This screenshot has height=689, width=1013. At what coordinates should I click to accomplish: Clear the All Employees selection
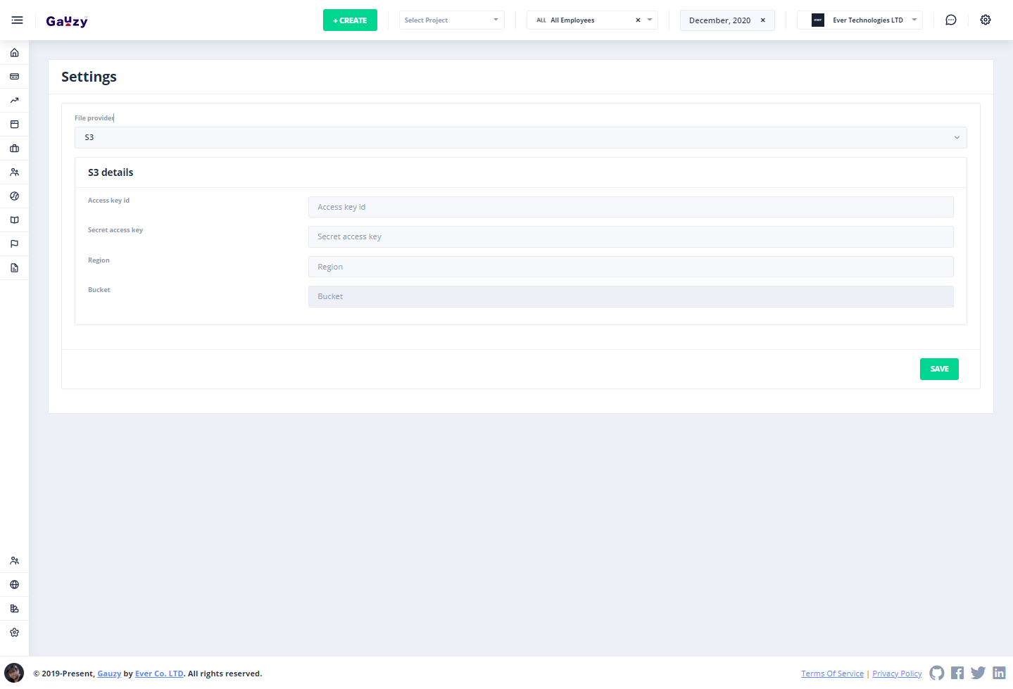(x=638, y=20)
